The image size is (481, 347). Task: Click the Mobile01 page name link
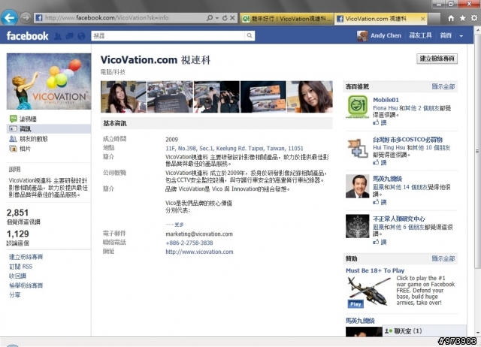tap(386, 100)
